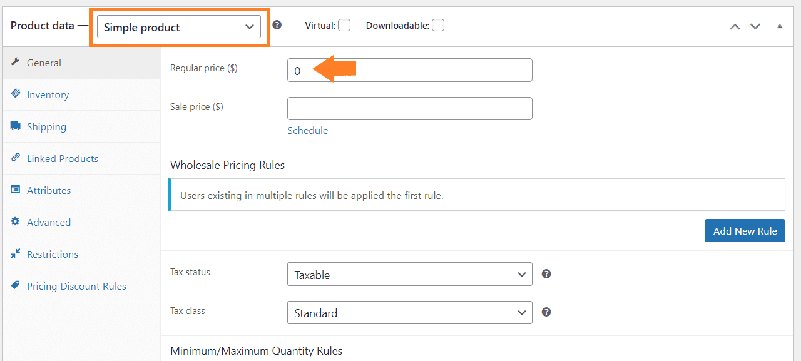801x361 pixels.
Task: Click the Shipping truck icon
Action: [16, 126]
